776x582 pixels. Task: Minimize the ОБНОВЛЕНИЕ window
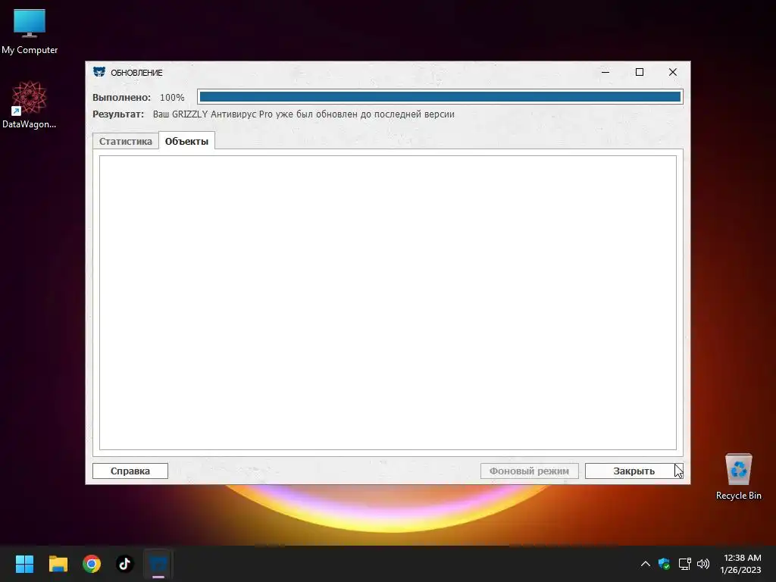point(605,72)
